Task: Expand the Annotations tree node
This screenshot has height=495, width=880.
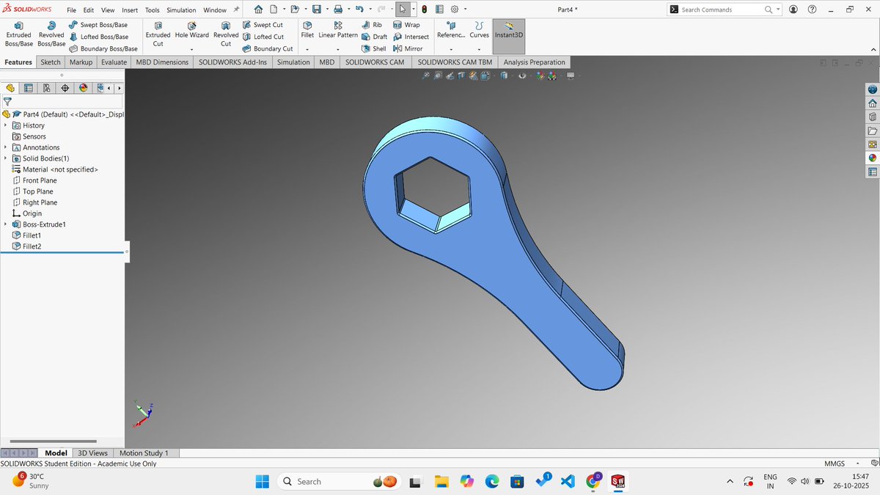Action: [x=5, y=147]
